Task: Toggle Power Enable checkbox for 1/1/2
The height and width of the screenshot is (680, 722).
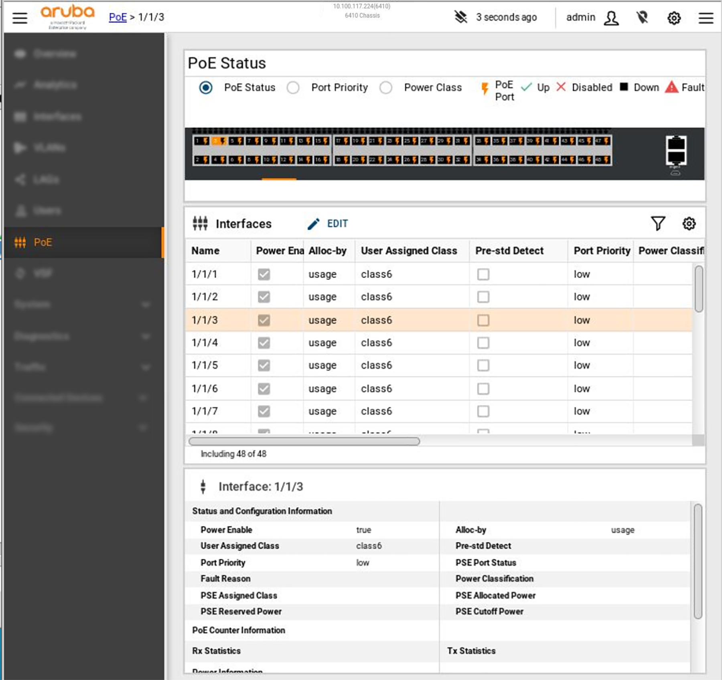Action: (264, 297)
